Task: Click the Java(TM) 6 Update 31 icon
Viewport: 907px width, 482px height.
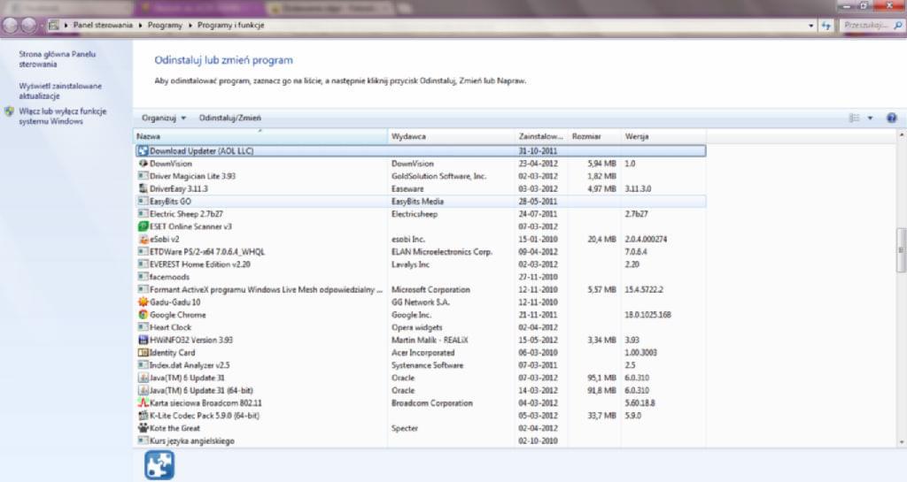Action: (x=143, y=378)
